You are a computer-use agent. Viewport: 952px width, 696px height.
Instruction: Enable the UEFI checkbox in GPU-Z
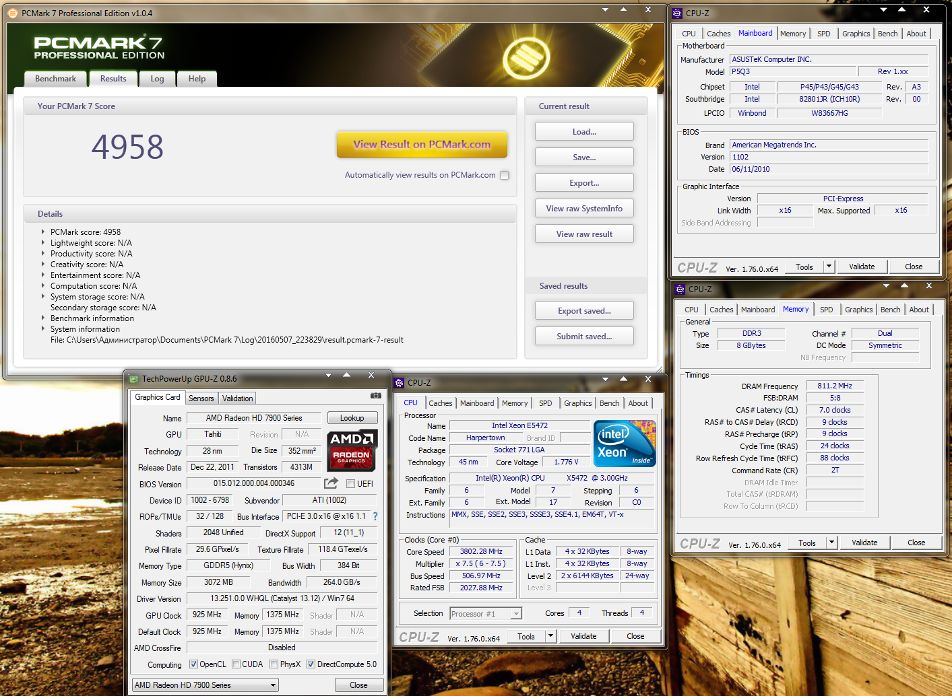click(x=350, y=484)
